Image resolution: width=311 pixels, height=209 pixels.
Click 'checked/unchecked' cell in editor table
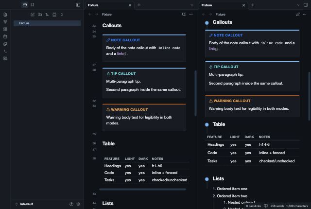[x=170, y=180]
